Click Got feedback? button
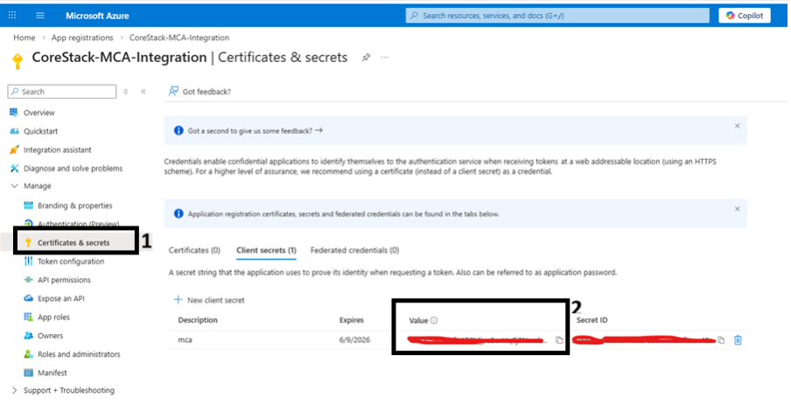 click(x=199, y=92)
